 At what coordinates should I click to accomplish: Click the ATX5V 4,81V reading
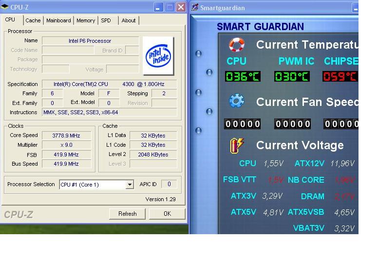pos(273,212)
